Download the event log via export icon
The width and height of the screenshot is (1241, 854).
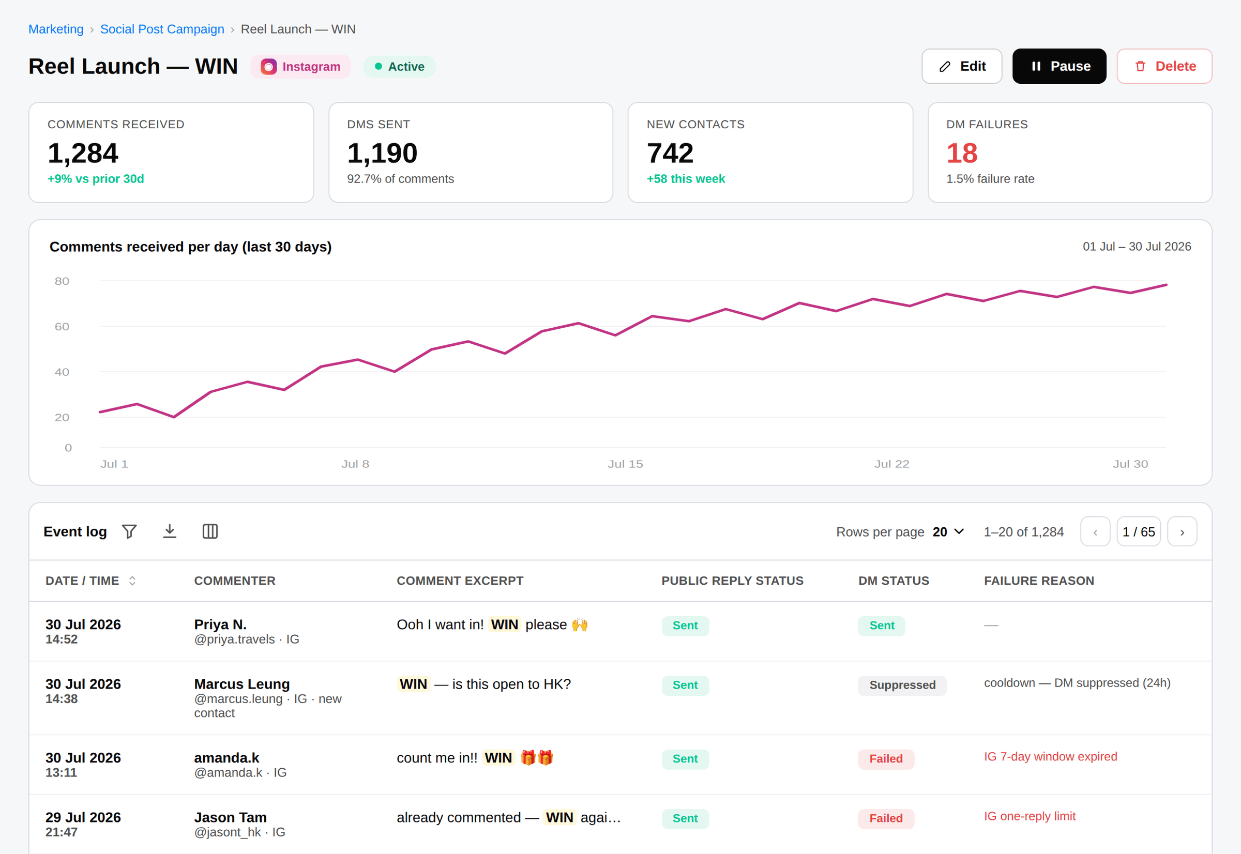click(170, 531)
